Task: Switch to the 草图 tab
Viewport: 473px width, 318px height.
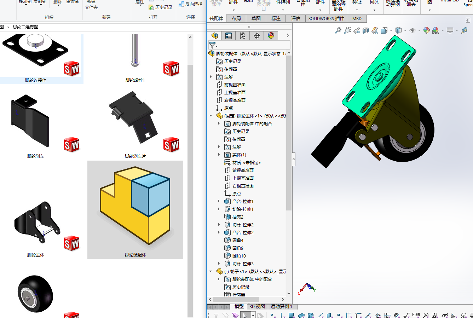Action: (x=256, y=19)
